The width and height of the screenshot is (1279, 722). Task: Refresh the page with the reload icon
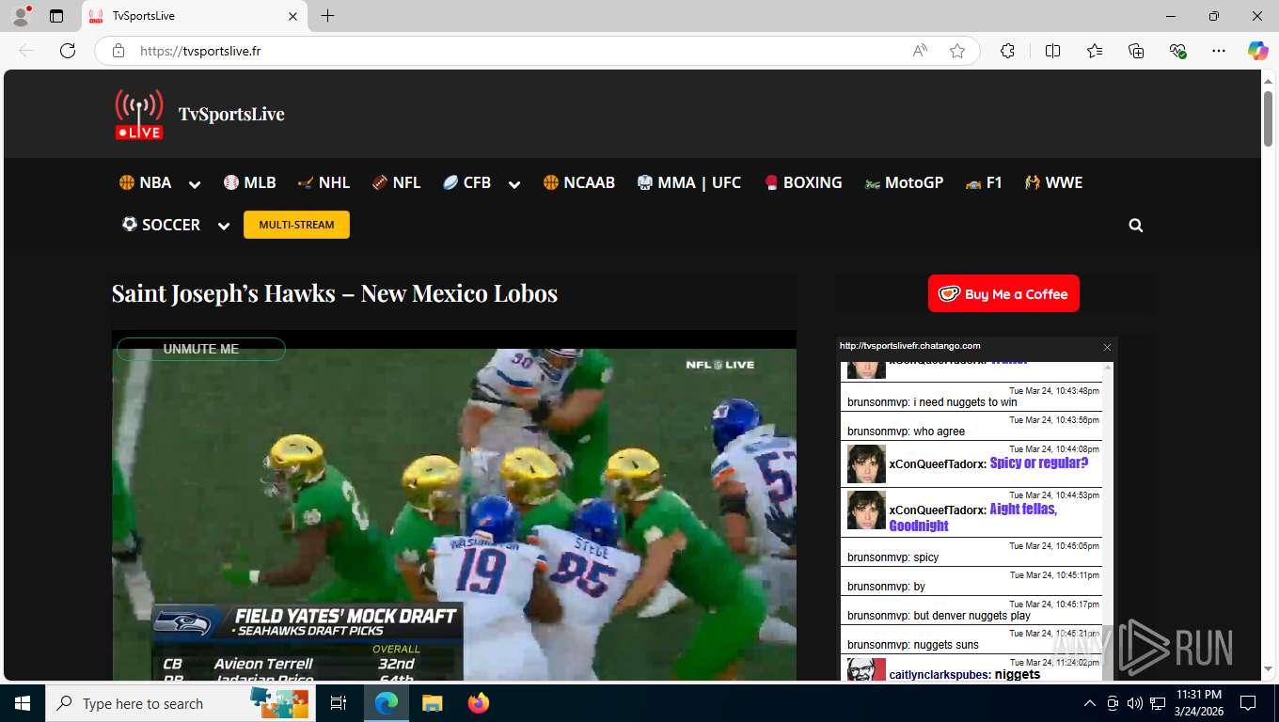click(68, 51)
